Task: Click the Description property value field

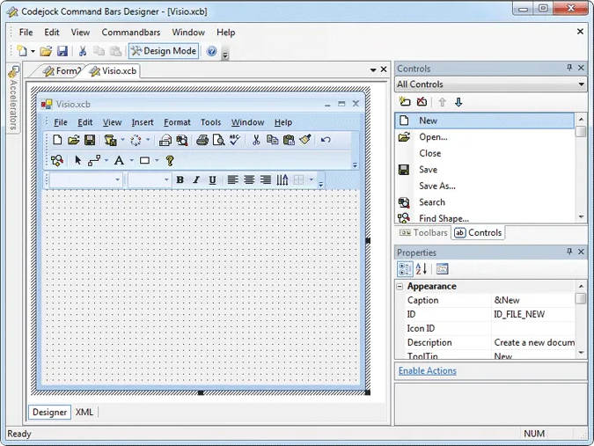Action: tap(533, 342)
